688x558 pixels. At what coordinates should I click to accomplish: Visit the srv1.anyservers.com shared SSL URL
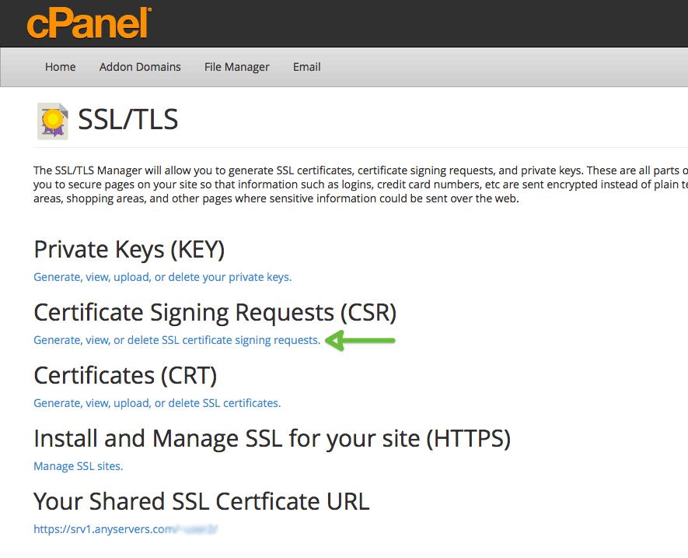[125, 529]
